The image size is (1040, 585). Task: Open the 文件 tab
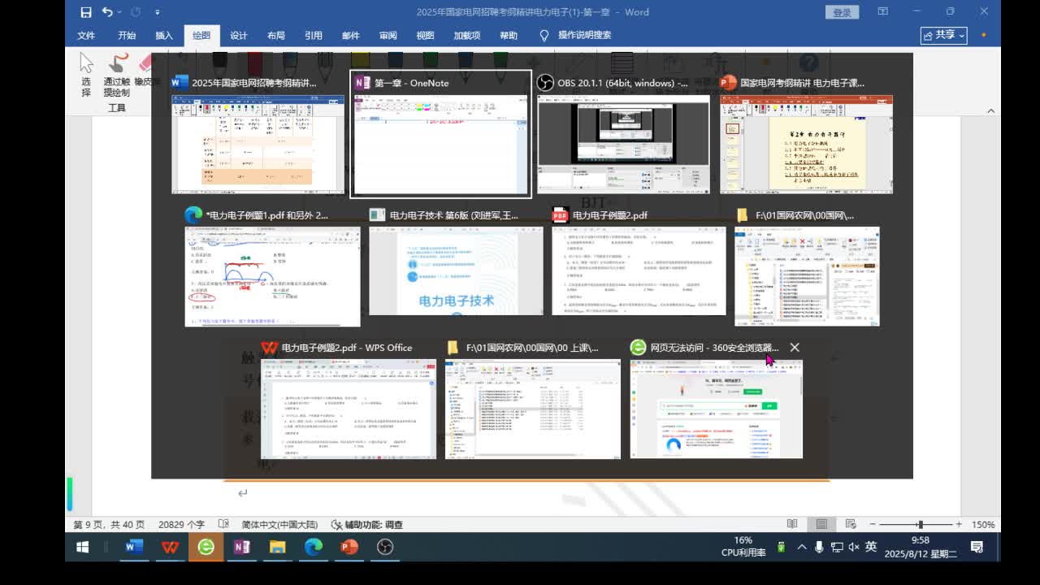[x=86, y=36]
